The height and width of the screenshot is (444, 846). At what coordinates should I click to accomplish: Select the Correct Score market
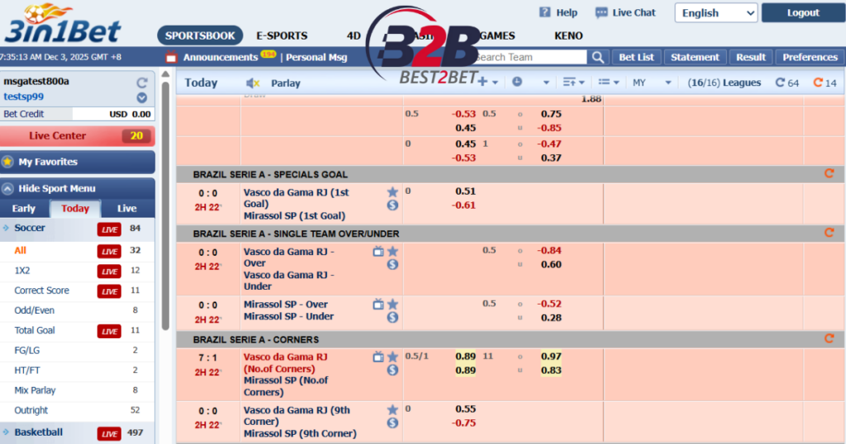tap(41, 290)
